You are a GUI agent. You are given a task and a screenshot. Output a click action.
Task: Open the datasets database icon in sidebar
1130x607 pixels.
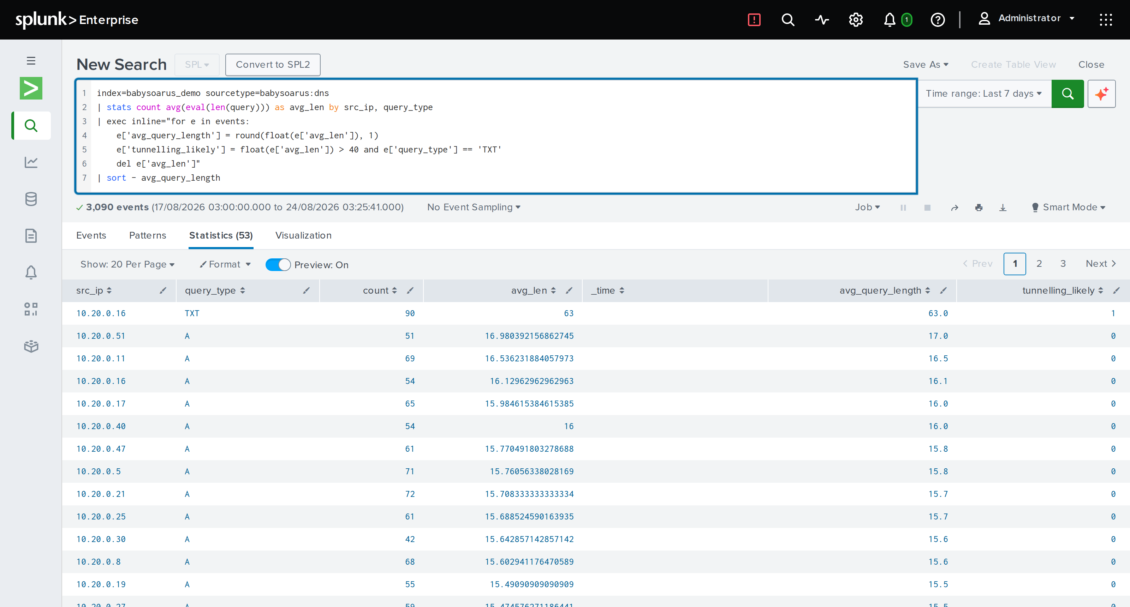(31, 199)
